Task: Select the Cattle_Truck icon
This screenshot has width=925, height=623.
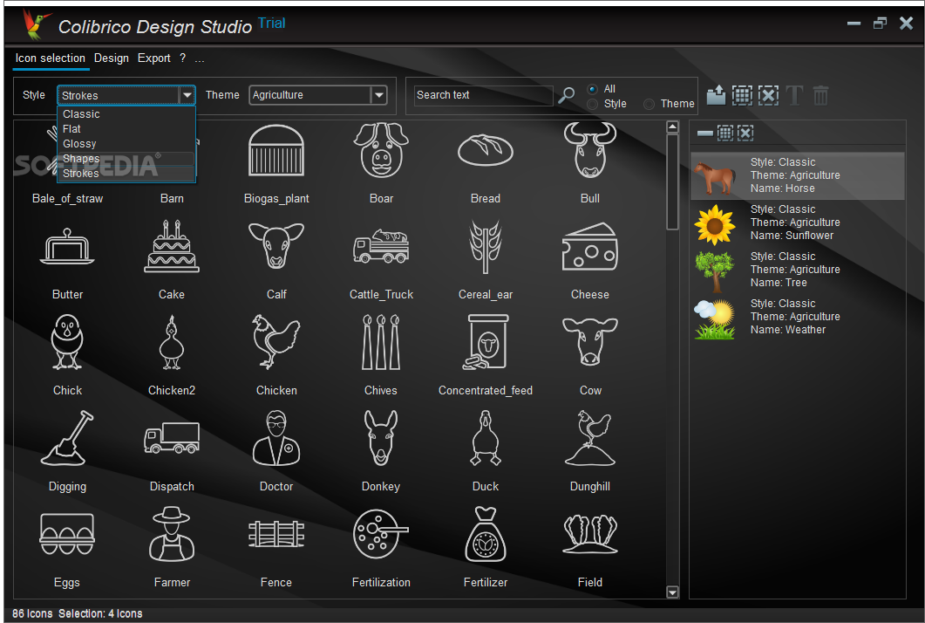Action: tap(381, 247)
